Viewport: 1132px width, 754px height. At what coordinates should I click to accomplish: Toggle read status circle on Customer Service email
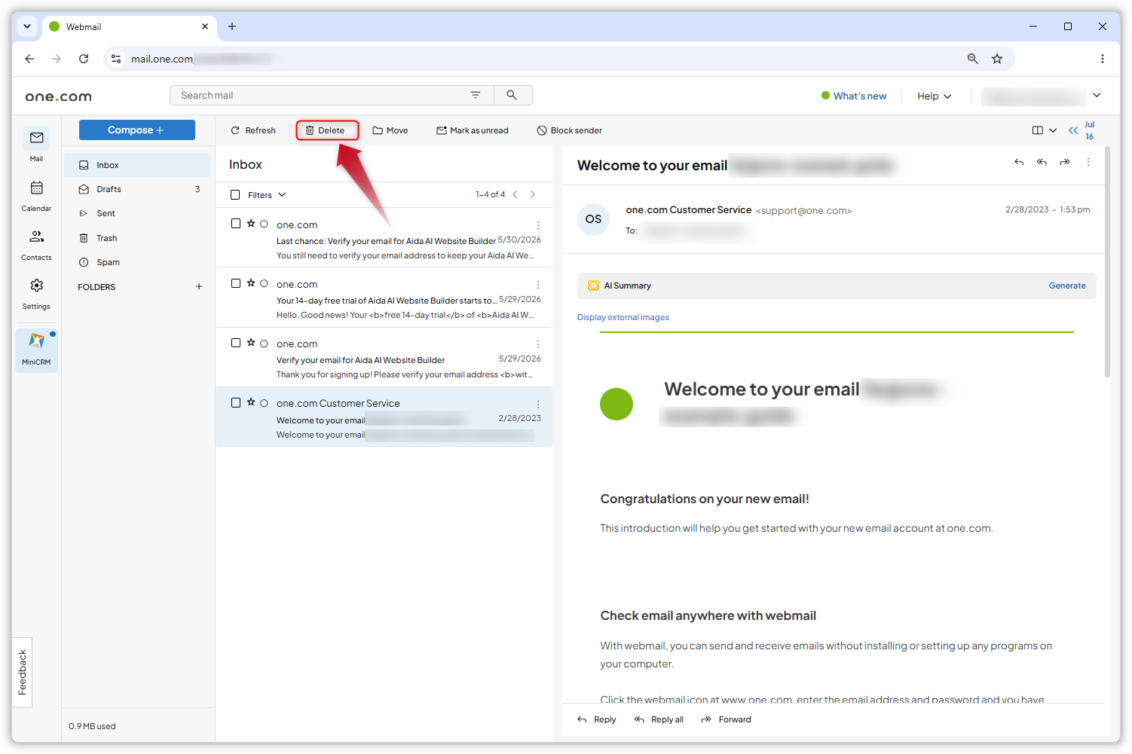pos(264,403)
